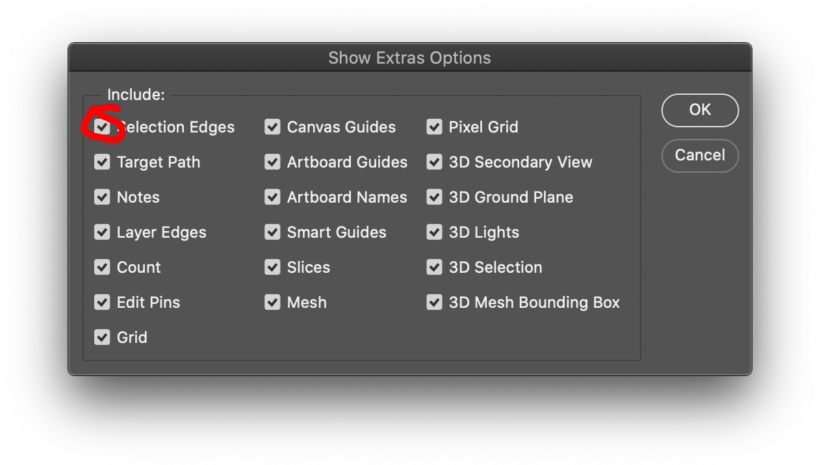The image size is (820, 465).
Task: Disable the Selection Edges checkbox
Action: [102, 127]
